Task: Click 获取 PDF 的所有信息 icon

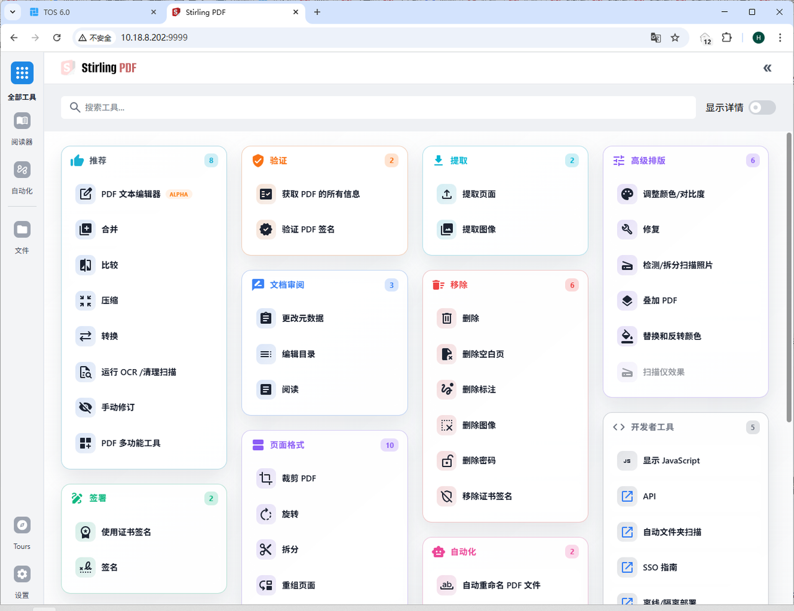Action: pos(266,194)
